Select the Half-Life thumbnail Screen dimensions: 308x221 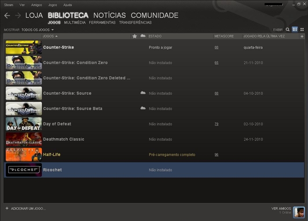24,155
